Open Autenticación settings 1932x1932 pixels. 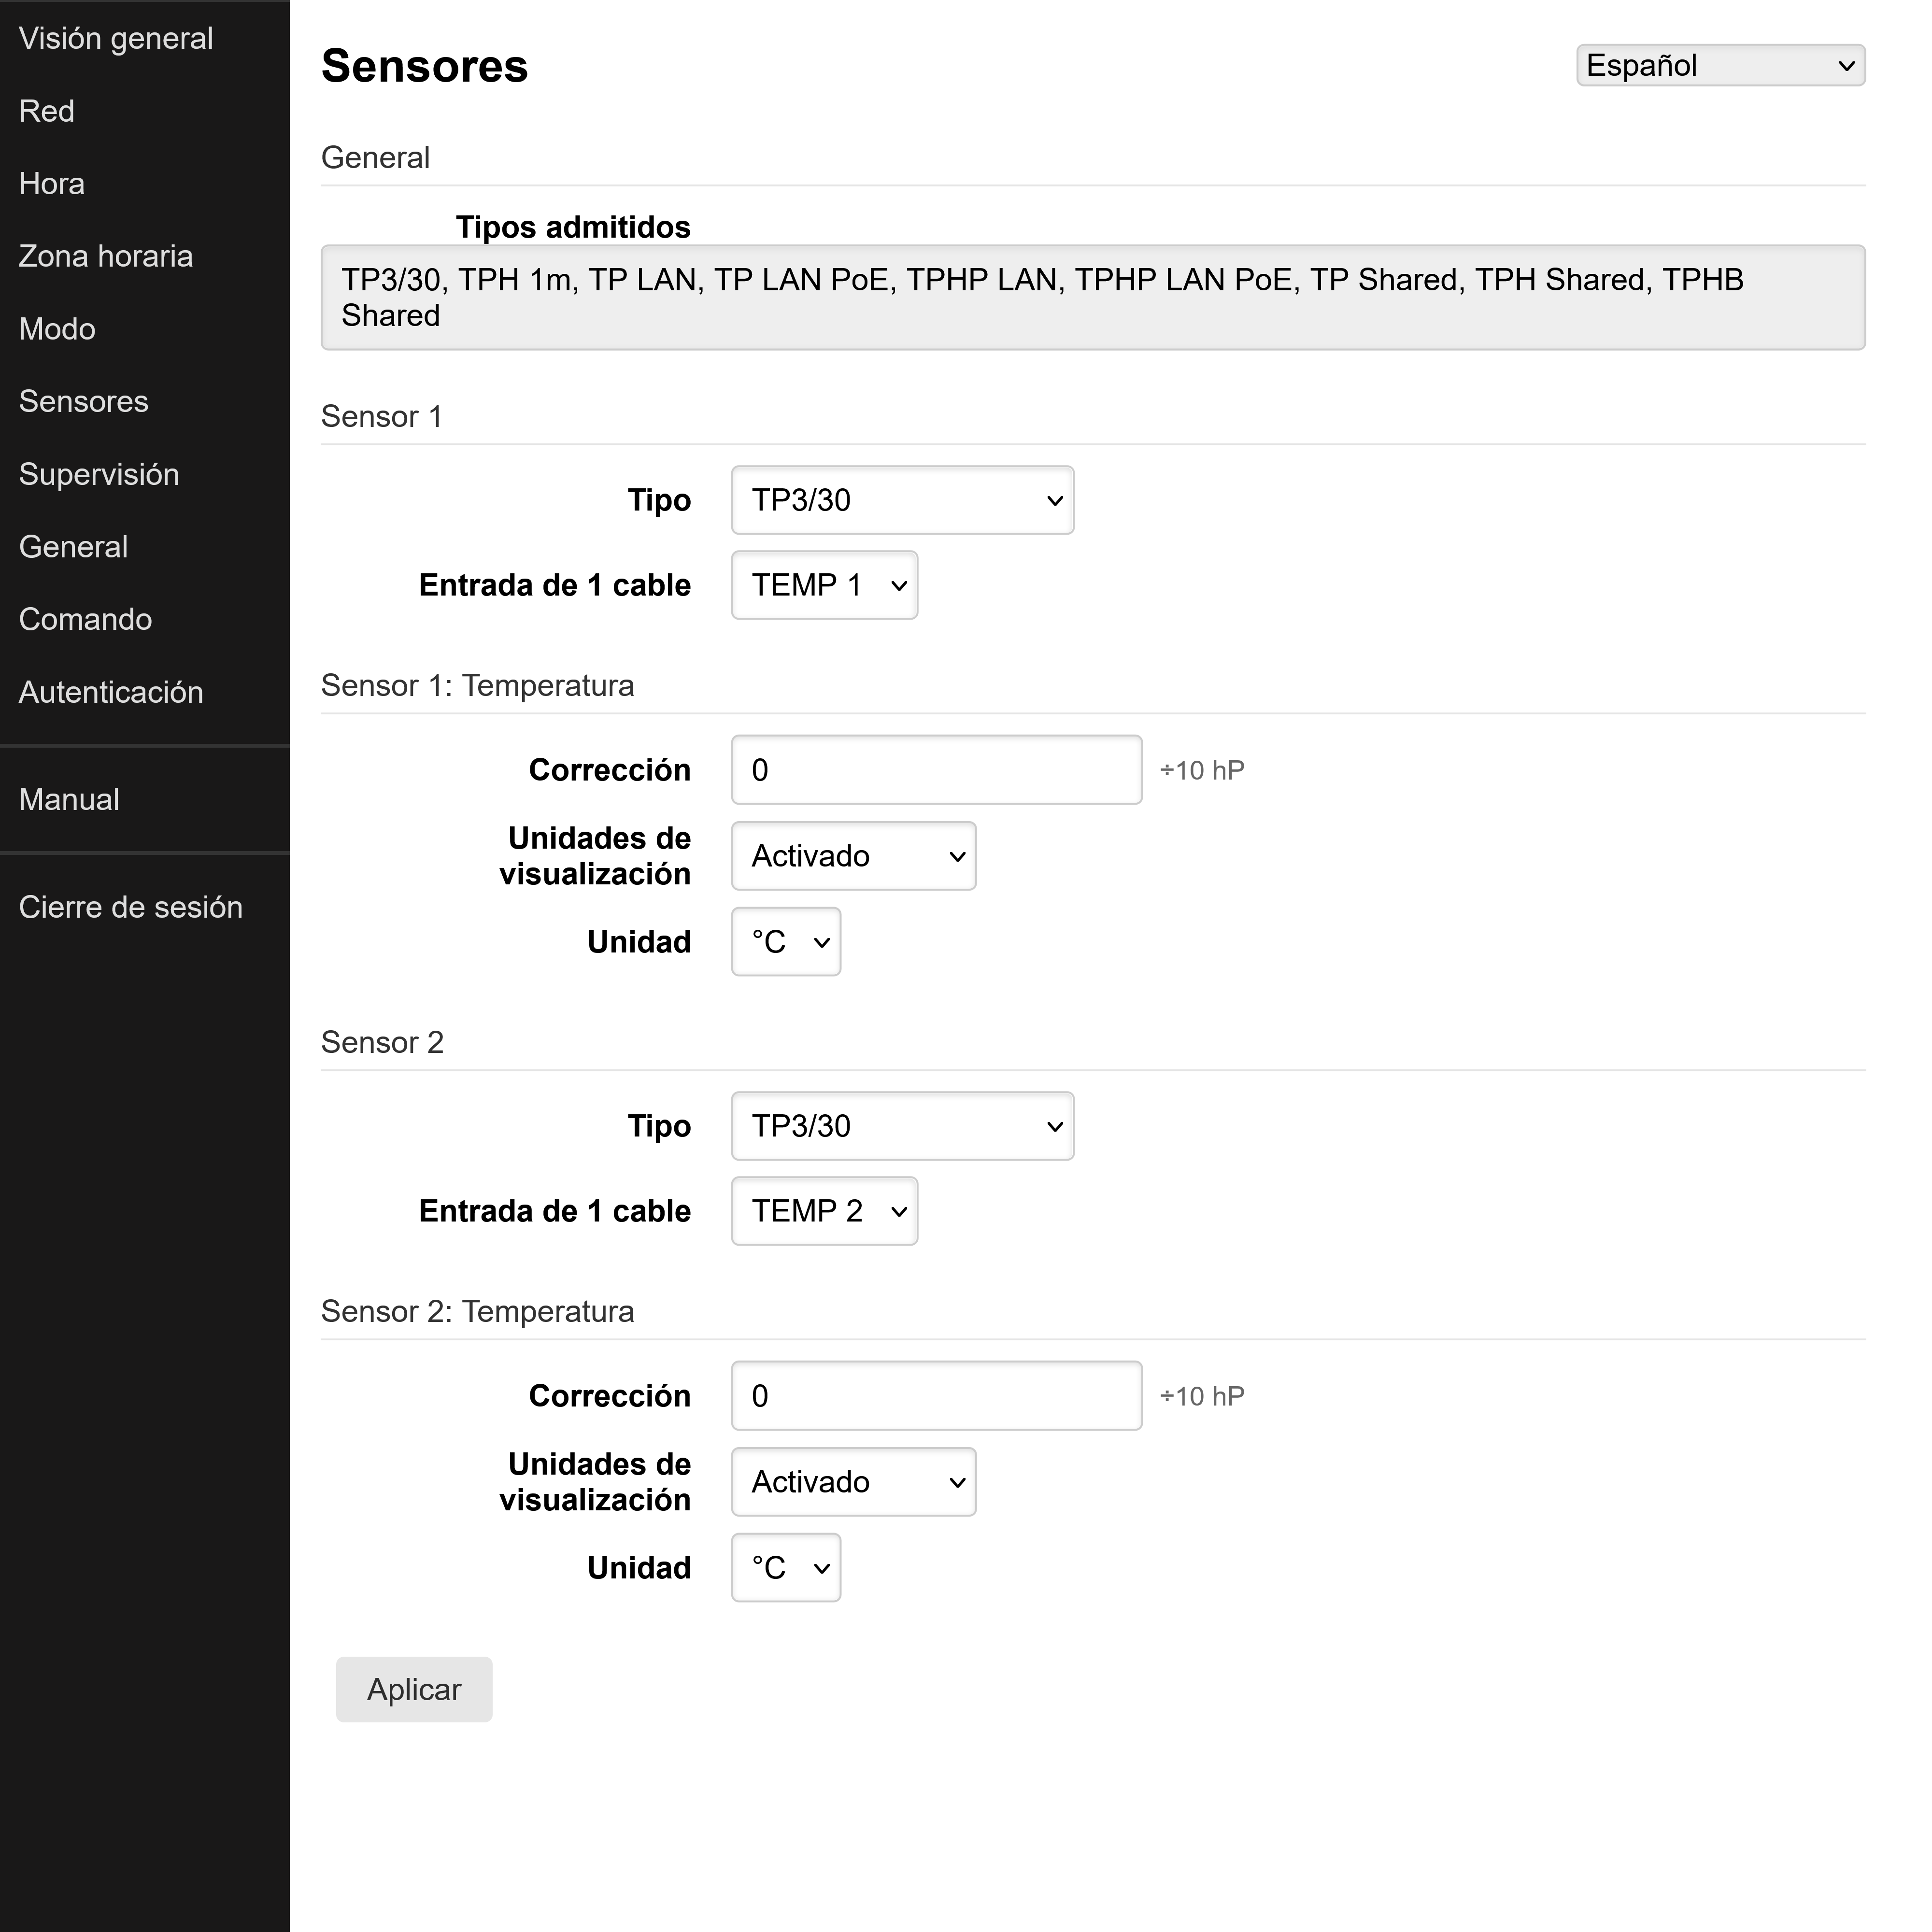[111, 691]
